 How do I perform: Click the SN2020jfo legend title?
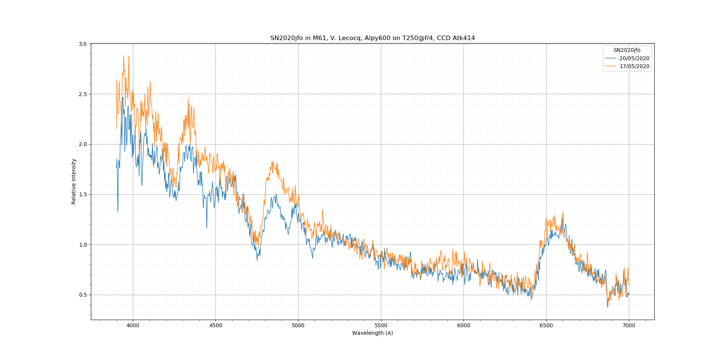(x=627, y=50)
